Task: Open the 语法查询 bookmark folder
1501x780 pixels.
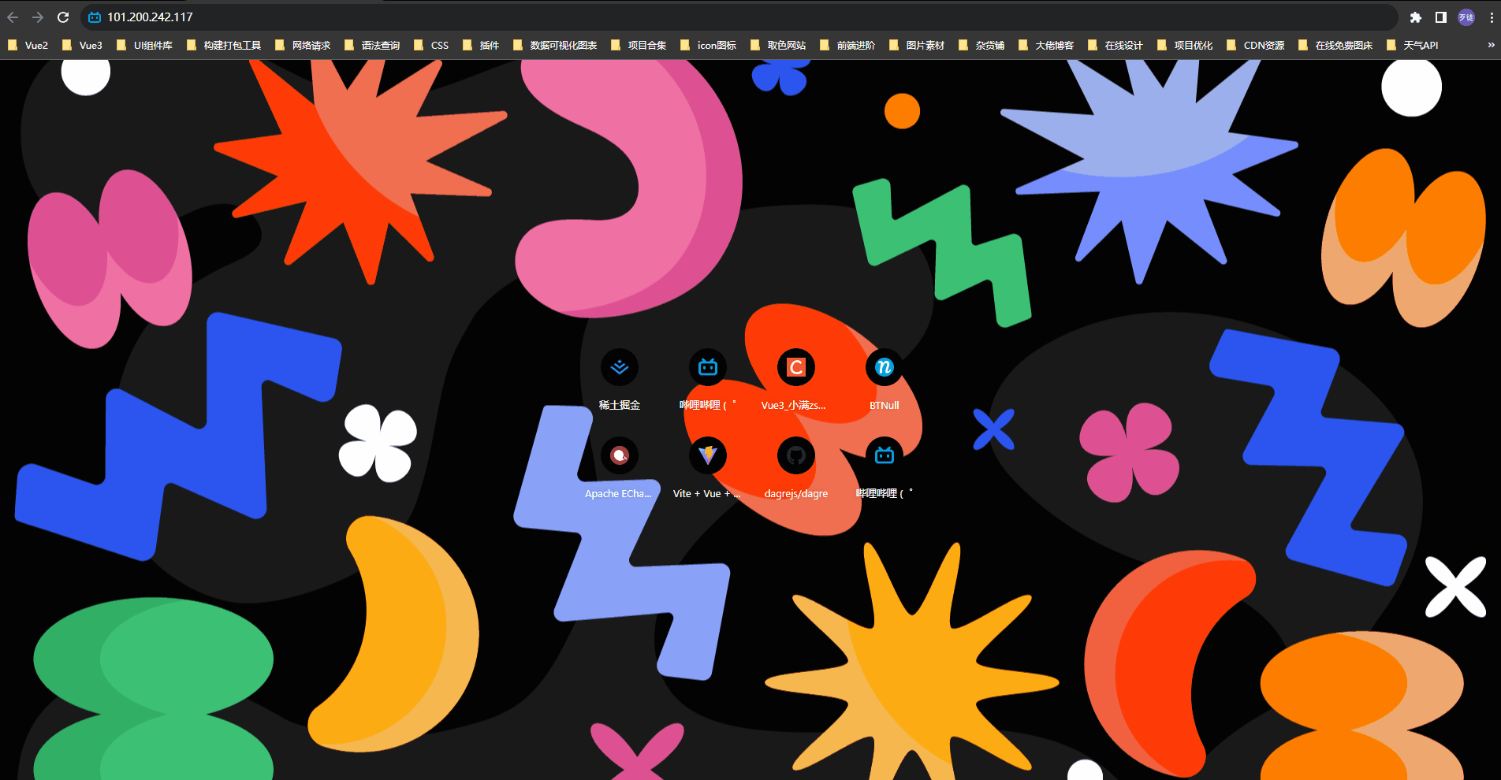Action: tap(372, 45)
